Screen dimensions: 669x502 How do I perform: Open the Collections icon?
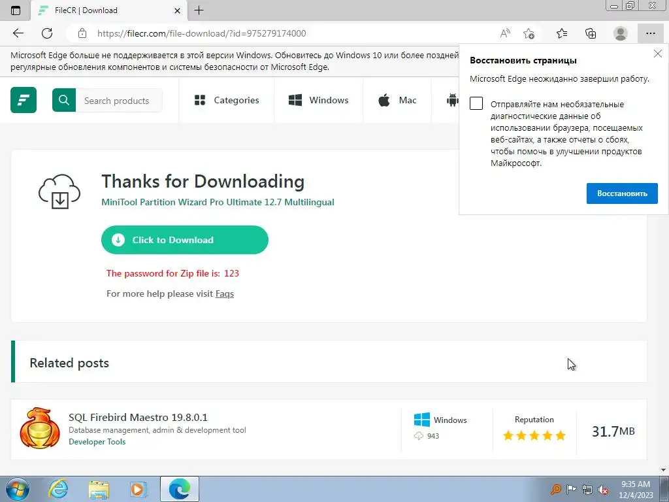pyautogui.click(x=591, y=33)
